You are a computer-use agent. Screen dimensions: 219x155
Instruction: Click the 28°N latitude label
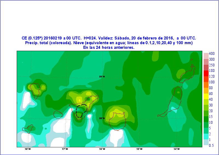102,118
